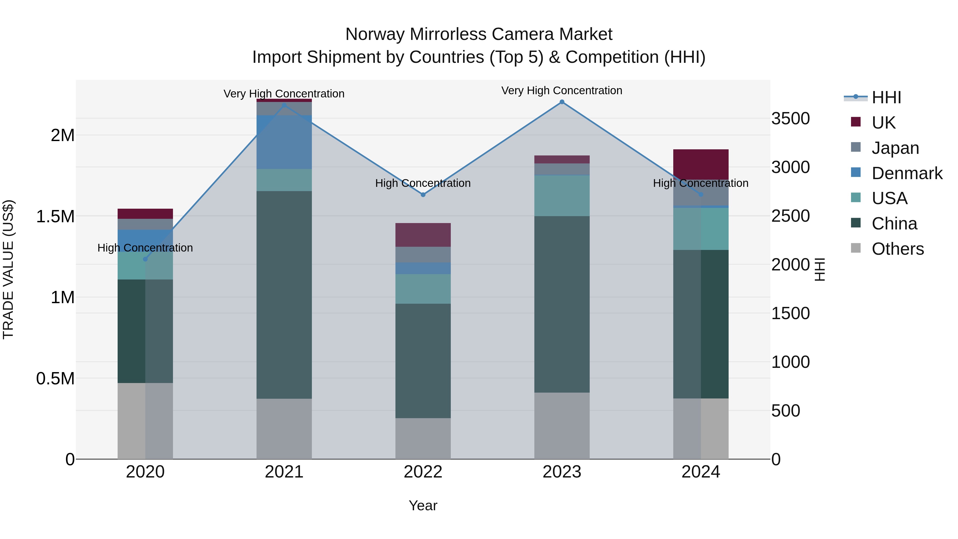The width and height of the screenshot is (958, 539).
Task: Click the 'Year' x-axis title
Action: point(423,505)
